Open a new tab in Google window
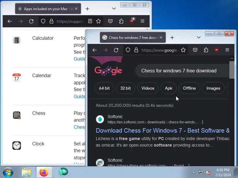 pyautogui.click(x=172, y=38)
